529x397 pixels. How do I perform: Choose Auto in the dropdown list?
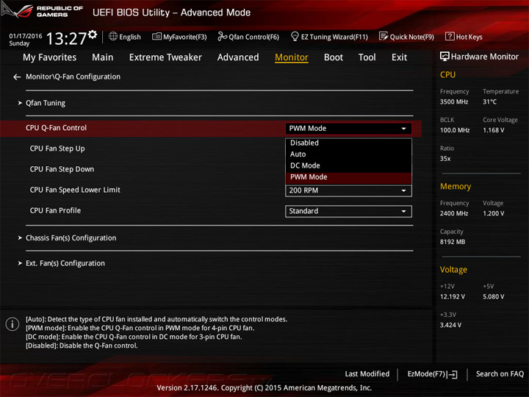[348, 154]
